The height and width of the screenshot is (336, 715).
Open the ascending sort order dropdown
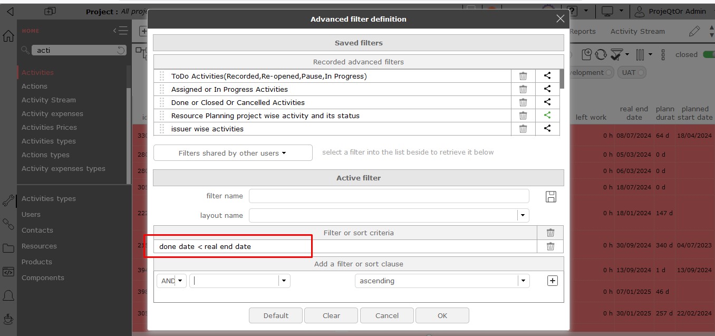point(523,281)
